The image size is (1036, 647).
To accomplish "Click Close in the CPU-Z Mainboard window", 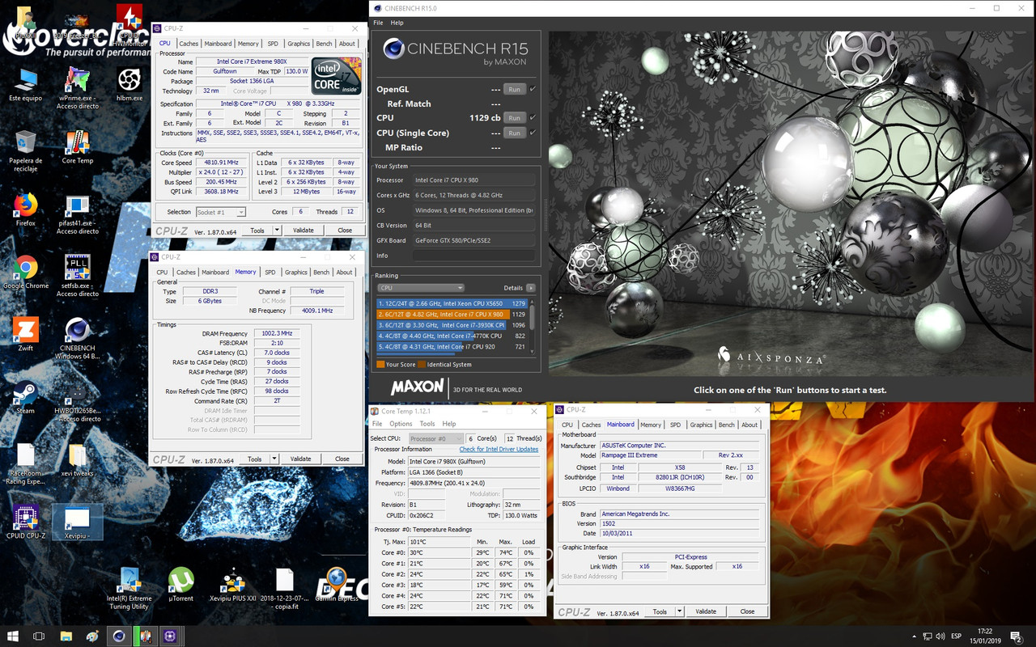I will (x=747, y=612).
